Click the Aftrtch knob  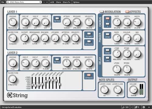pos(65,38)
